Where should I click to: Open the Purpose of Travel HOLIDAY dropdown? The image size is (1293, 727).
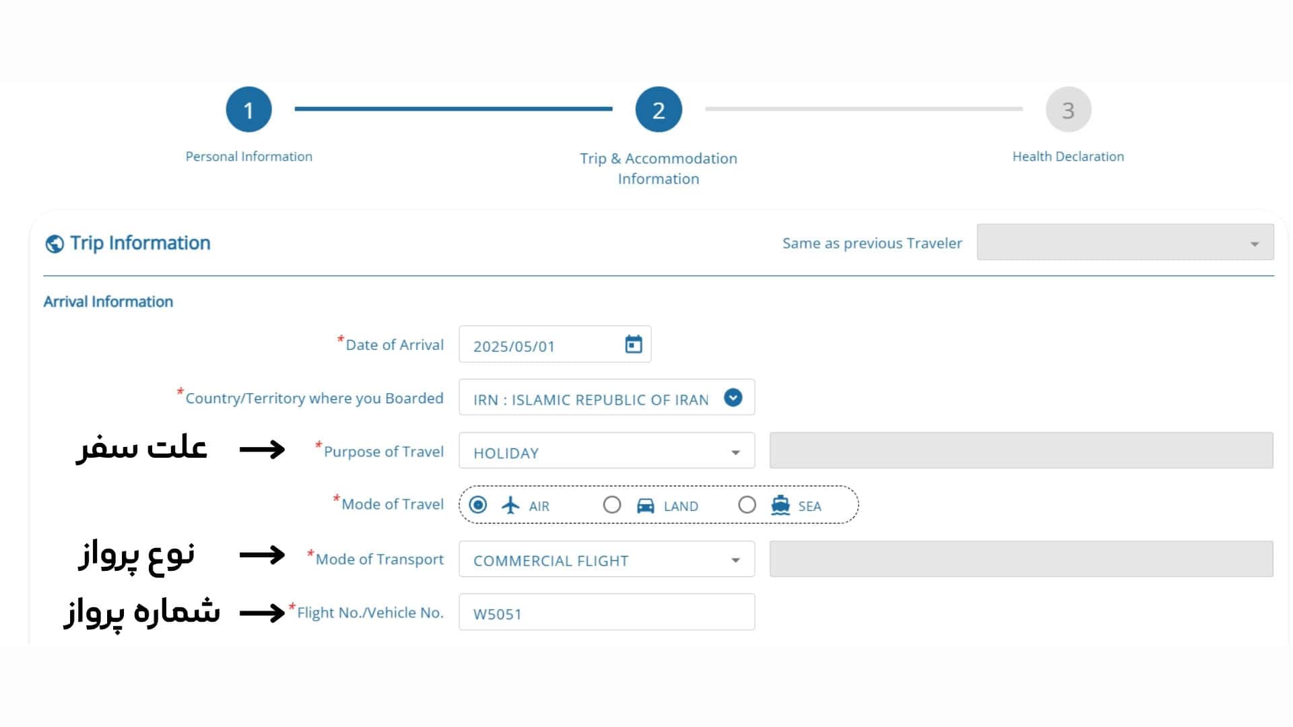(x=606, y=450)
